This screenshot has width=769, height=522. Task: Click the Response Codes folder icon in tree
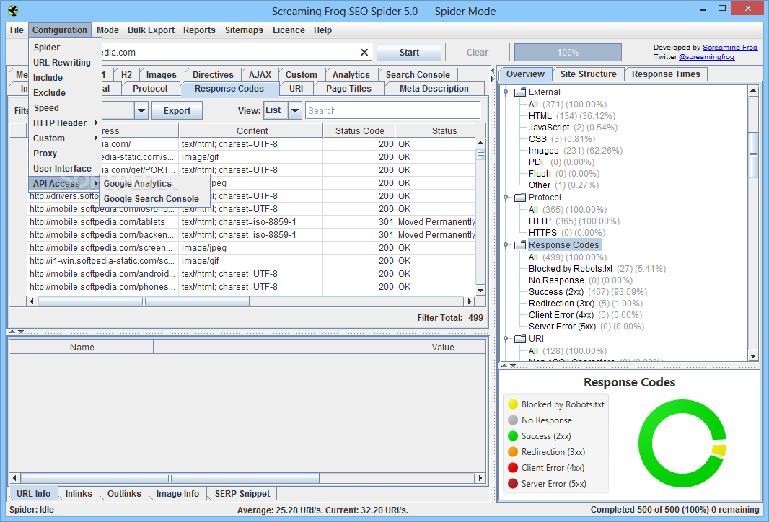[x=520, y=245]
